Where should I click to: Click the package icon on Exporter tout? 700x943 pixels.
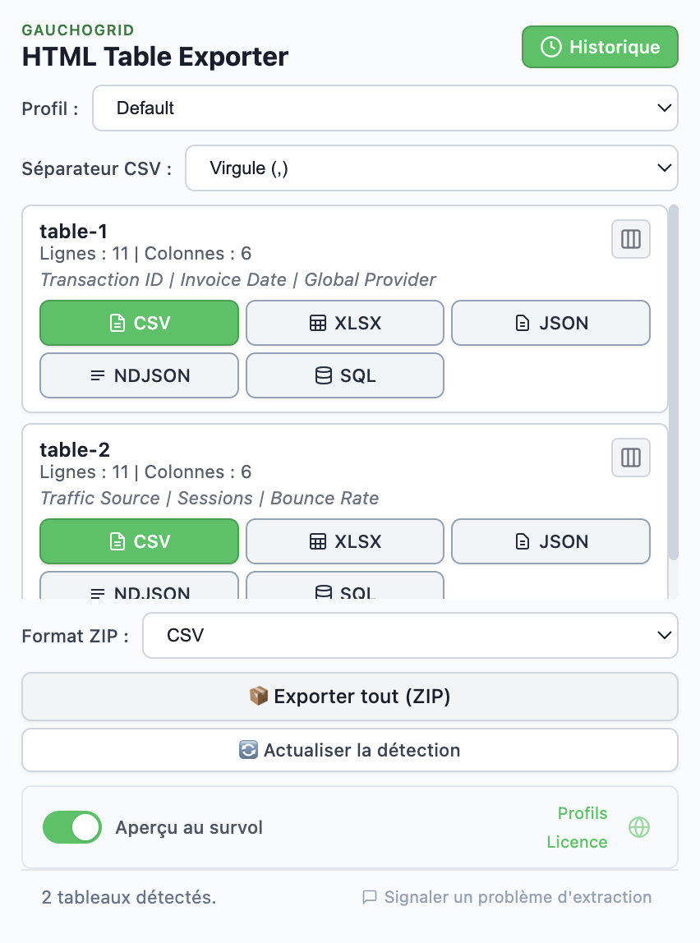(x=260, y=696)
